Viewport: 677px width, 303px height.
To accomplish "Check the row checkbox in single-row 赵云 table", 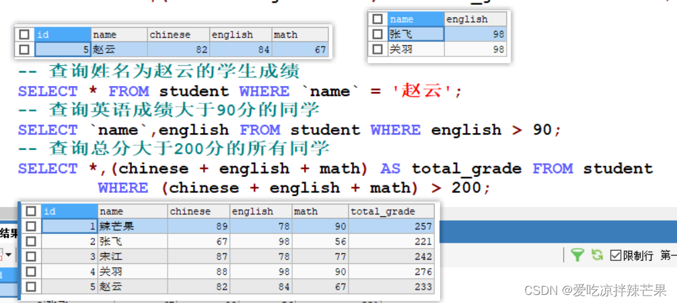I will coord(24,50).
